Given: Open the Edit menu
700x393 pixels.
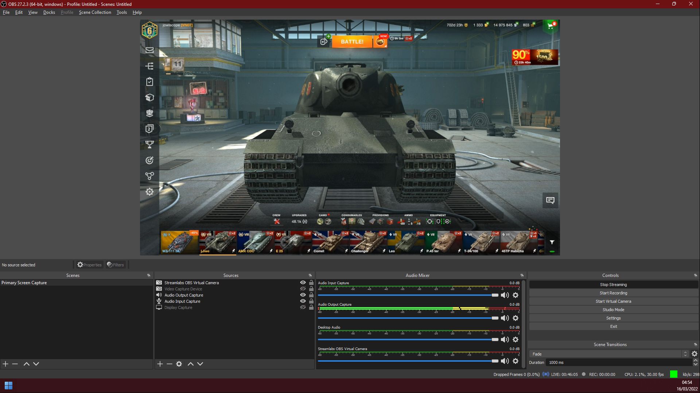Looking at the screenshot, I should pyautogui.click(x=19, y=12).
